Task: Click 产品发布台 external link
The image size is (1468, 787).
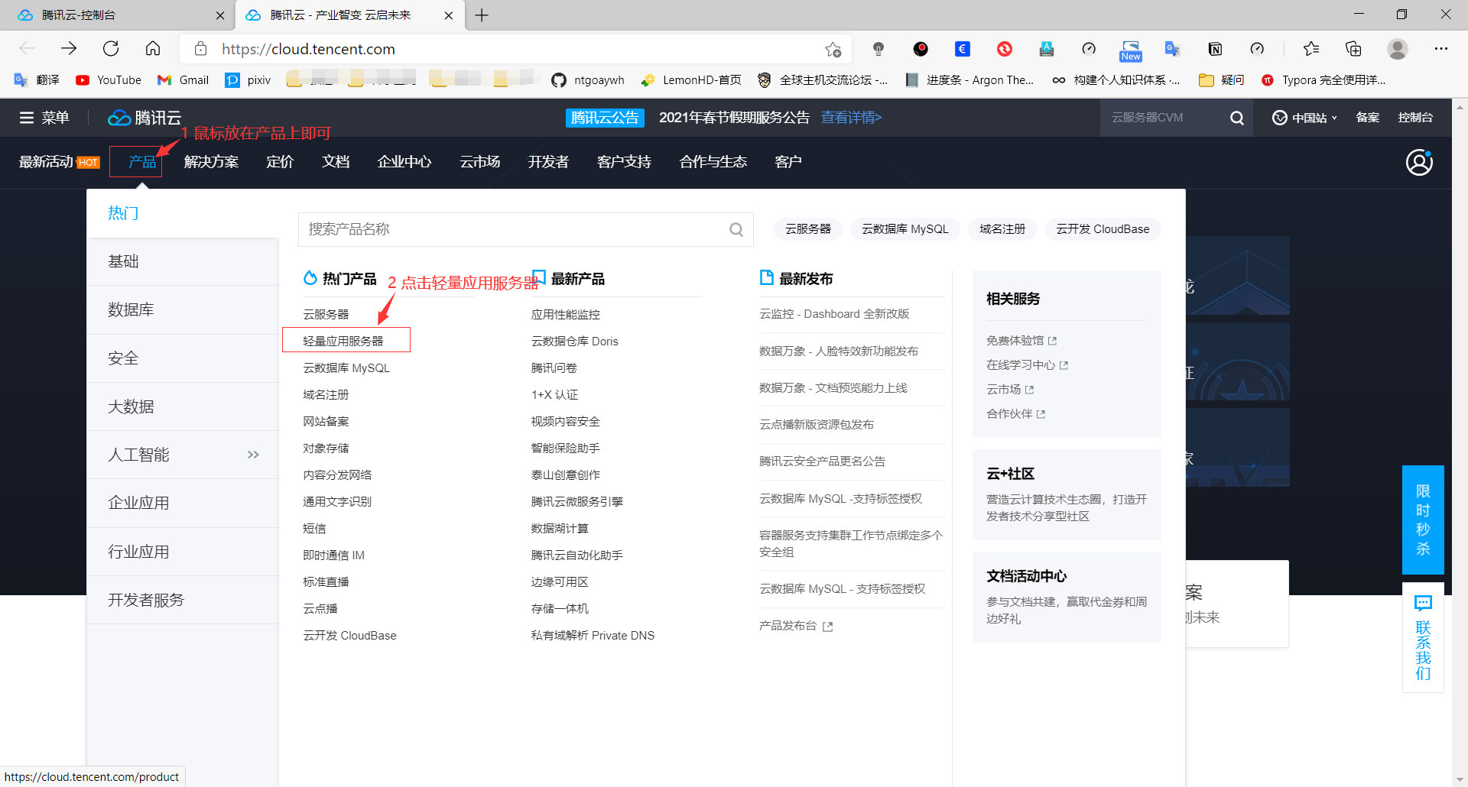Action: pos(796,626)
